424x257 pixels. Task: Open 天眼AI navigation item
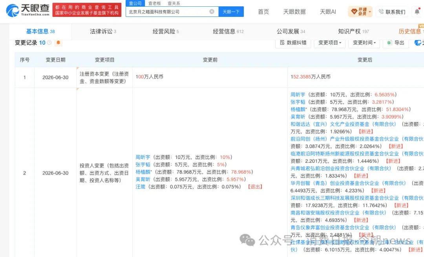[x=328, y=12]
